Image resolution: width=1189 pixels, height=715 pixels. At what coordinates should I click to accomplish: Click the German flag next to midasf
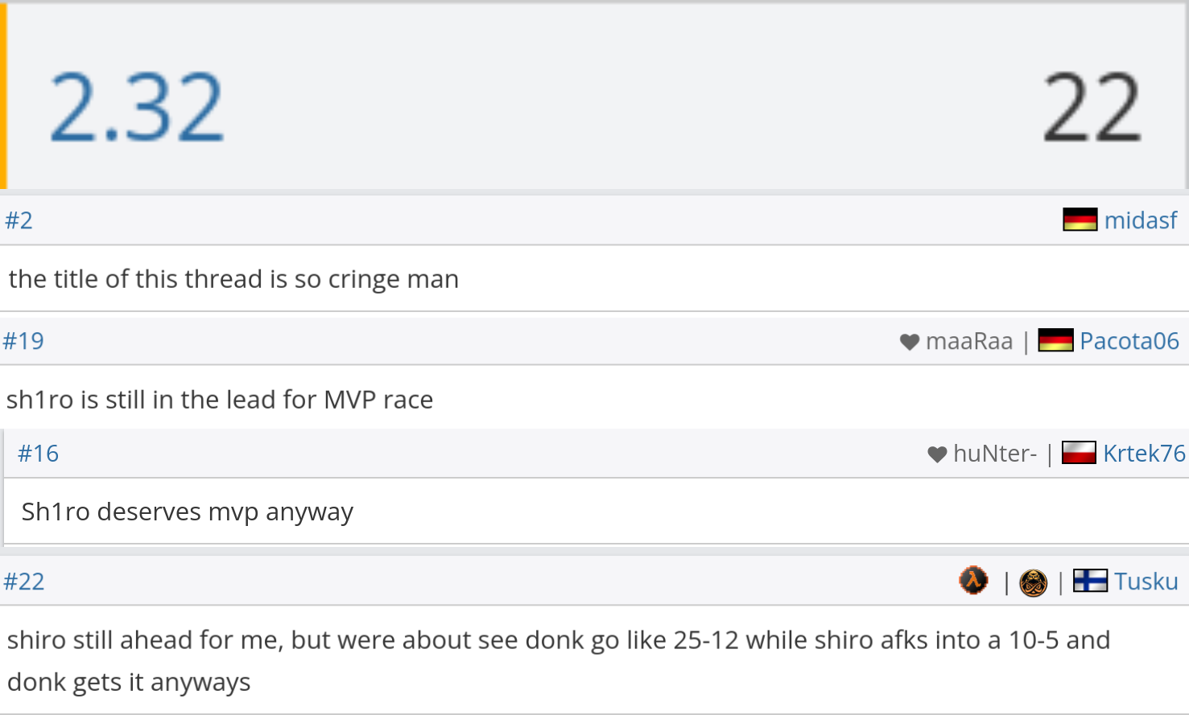click(x=1080, y=220)
